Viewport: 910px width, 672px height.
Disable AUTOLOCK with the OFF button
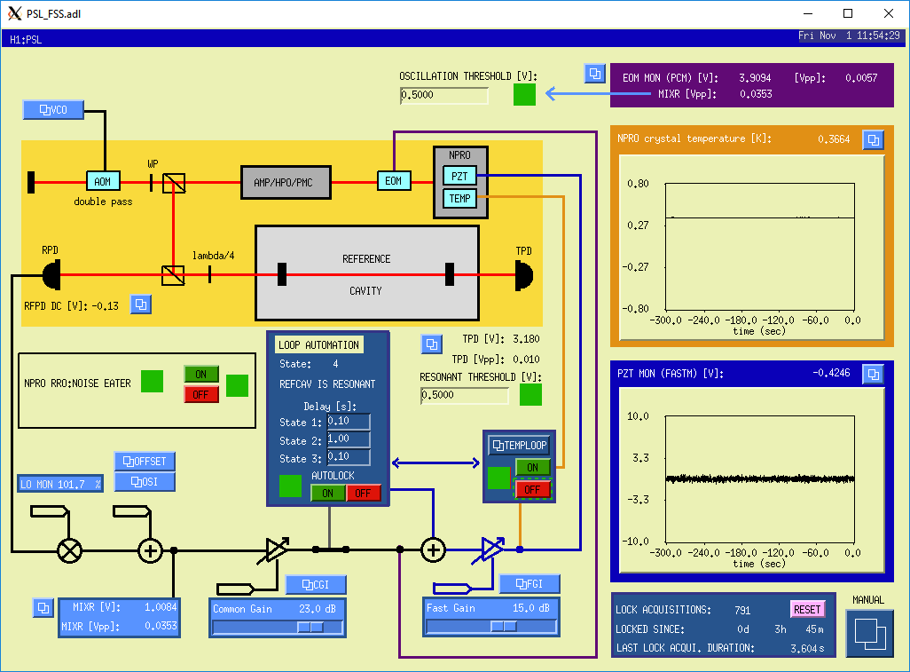point(363,494)
